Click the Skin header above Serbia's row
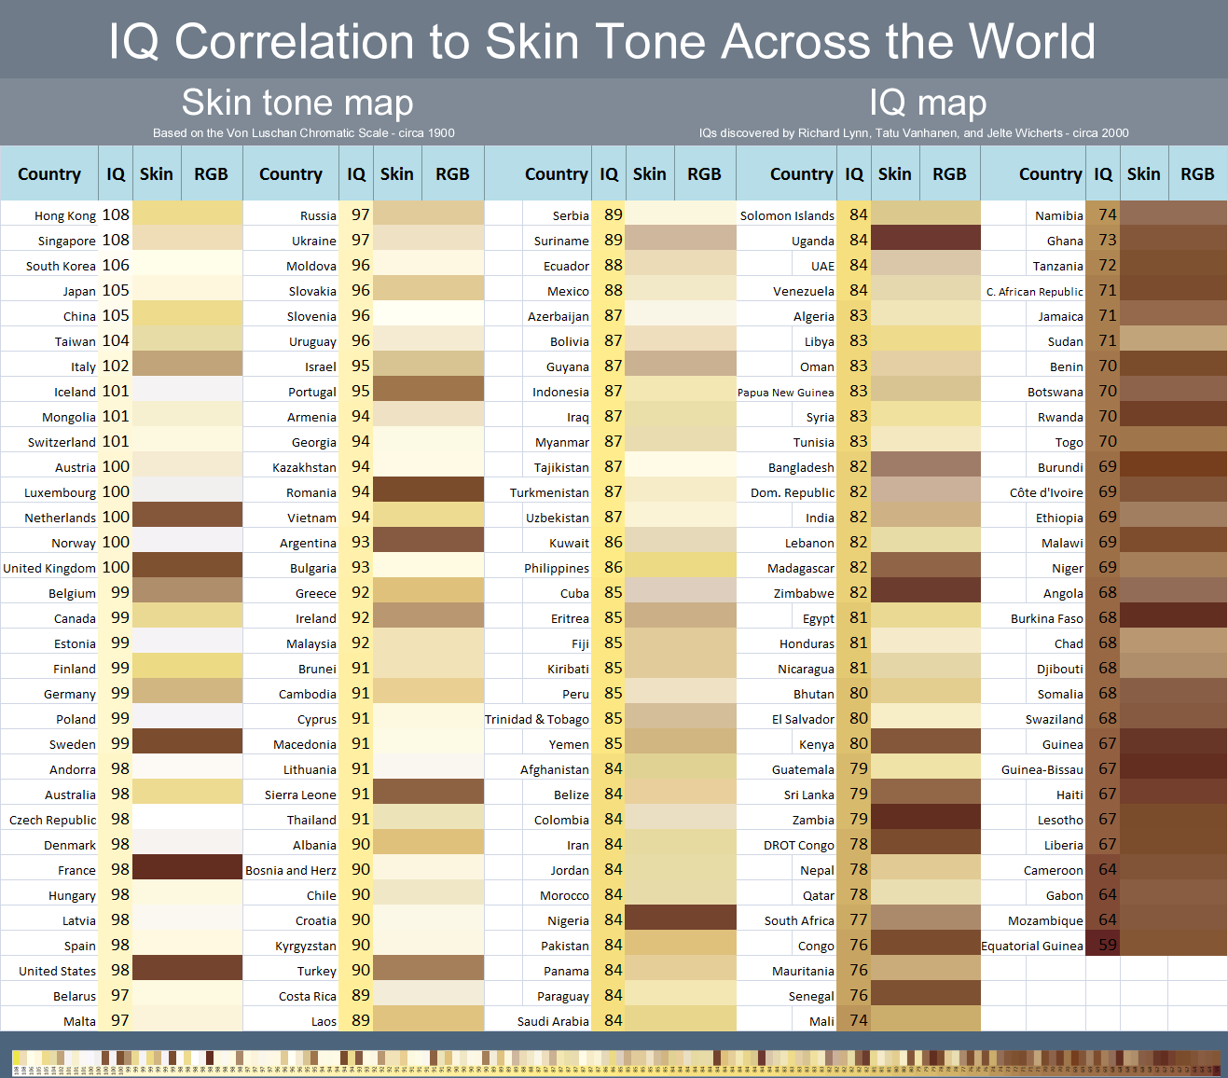Viewport: 1228px width, 1078px height. pyautogui.click(x=649, y=173)
